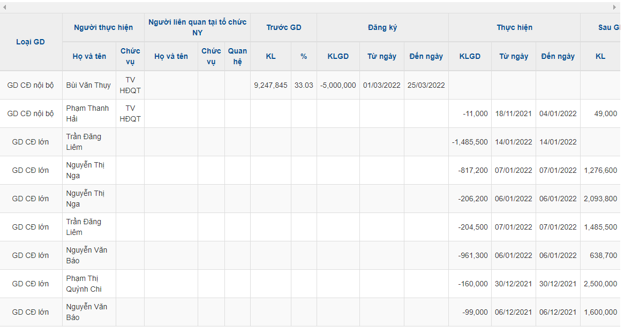Click the 'Thực hiện' column group header
The height and width of the screenshot is (327, 624).
(x=514, y=27)
